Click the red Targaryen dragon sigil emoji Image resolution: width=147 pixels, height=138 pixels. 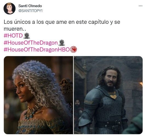coord(73,49)
